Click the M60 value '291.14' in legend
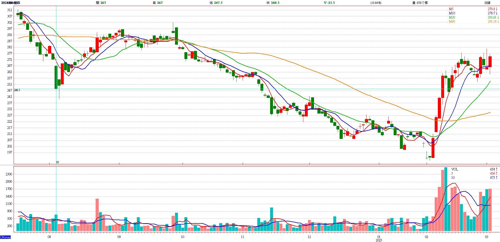Viewport: 500px width, 242px height. click(x=492, y=22)
